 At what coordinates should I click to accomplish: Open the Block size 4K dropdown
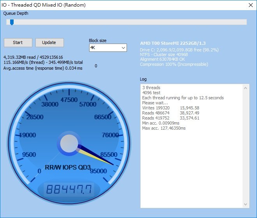[x=108, y=48]
